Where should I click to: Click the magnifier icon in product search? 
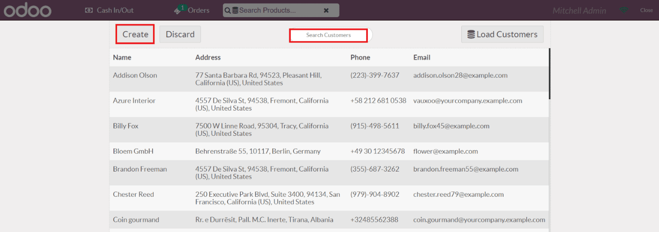[228, 10]
